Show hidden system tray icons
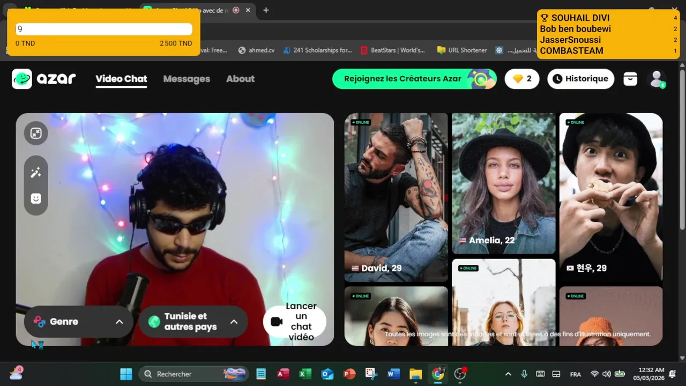This screenshot has width=686, height=386. click(508, 374)
